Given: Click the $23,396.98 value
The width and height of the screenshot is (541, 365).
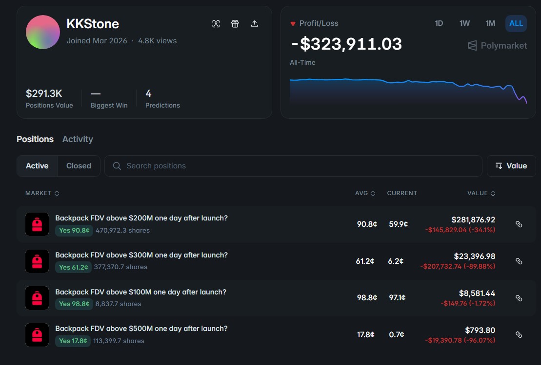Looking at the screenshot, I should pyautogui.click(x=474, y=256).
